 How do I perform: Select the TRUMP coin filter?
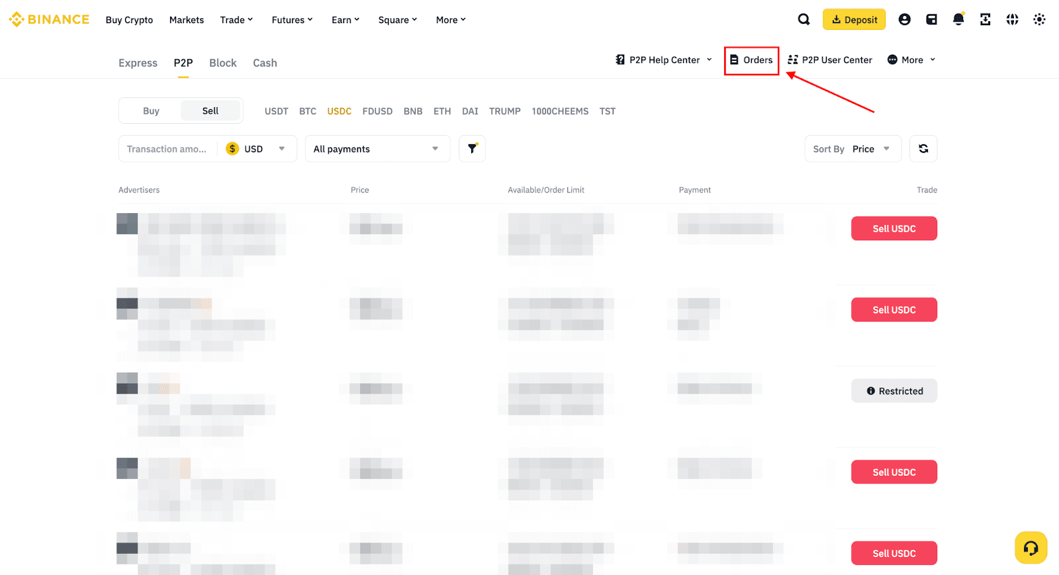click(x=505, y=111)
